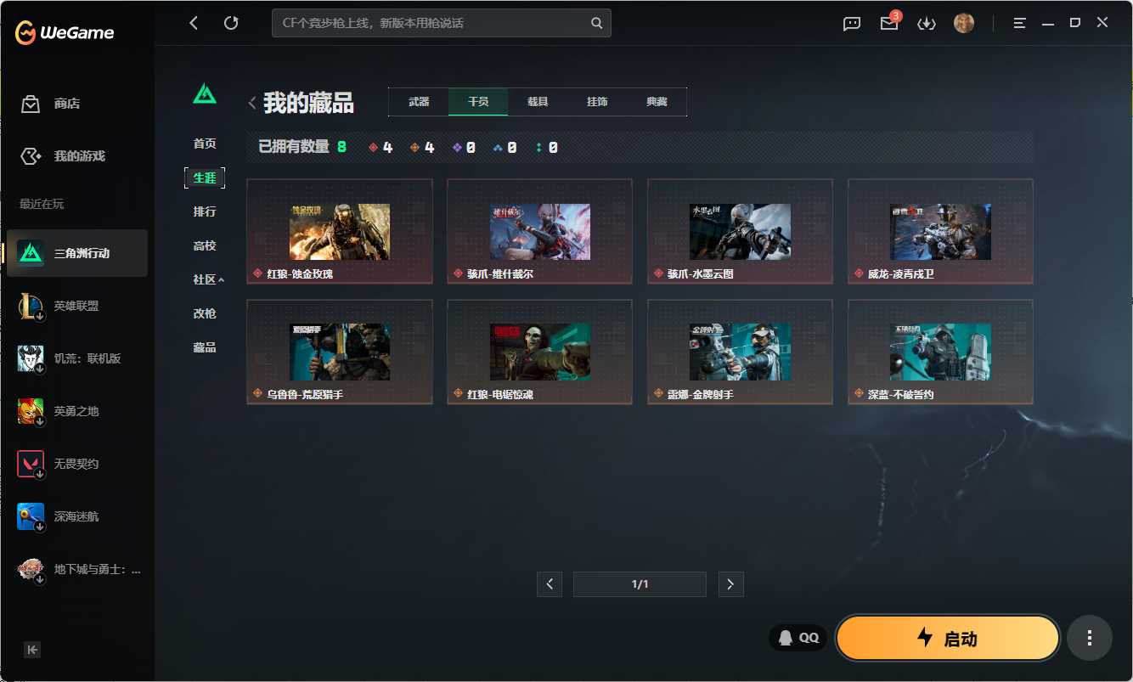1133x682 pixels.
Task: Select the 红狼-蚀金玫瑰 skin card
Action: click(340, 232)
